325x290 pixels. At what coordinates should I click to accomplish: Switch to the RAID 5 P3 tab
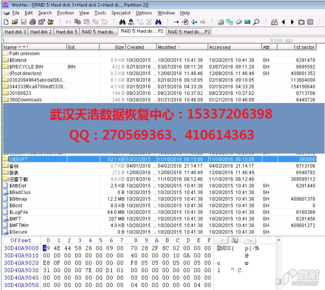pos(189,32)
